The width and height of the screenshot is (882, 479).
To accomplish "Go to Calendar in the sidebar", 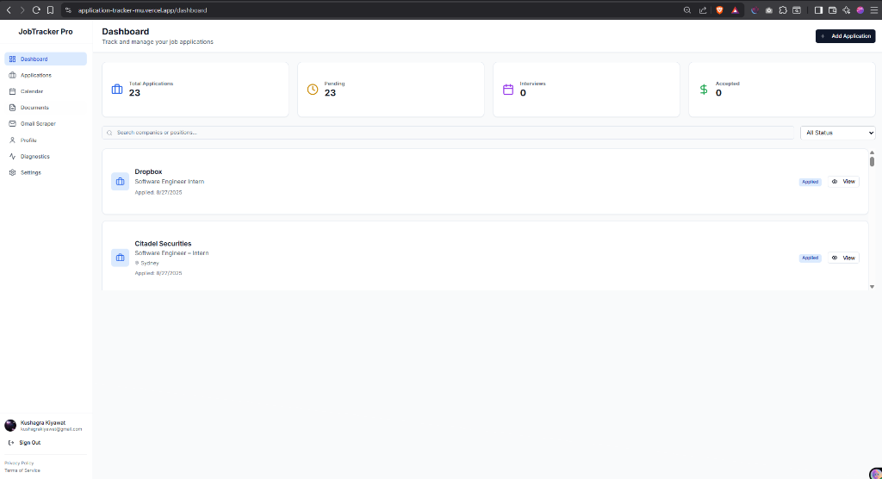I will click(46, 91).
